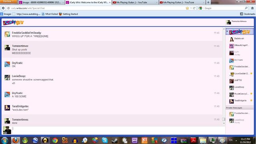
Task: Open the search engine selector dropdown
Action: tap(201, 8)
